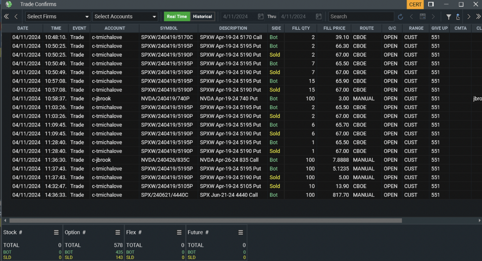Open the Stock summary hamburger menu icon
Screen dimensions: 482x261
(x=56, y=232)
